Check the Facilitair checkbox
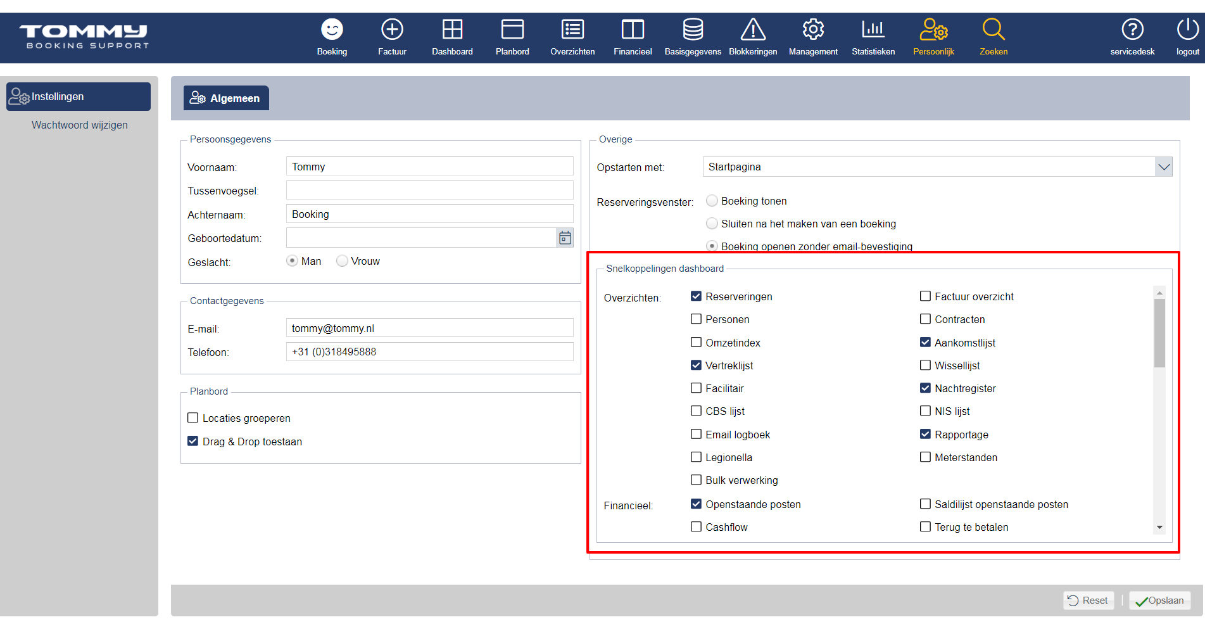 click(696, 388)
